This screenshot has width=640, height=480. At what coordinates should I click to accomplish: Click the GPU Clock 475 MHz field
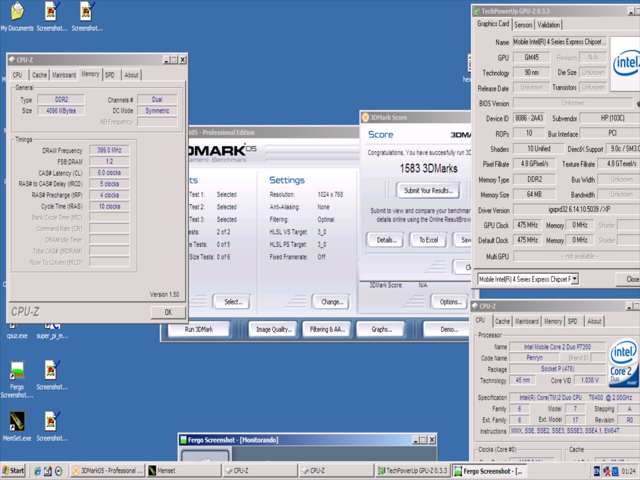click(x=527, y=225)
